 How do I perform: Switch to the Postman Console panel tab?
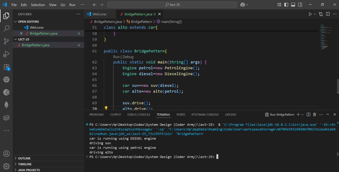(x=205, y=115)
